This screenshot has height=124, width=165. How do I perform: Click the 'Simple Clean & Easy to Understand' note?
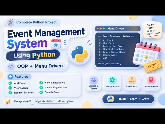tap(153, 30)
